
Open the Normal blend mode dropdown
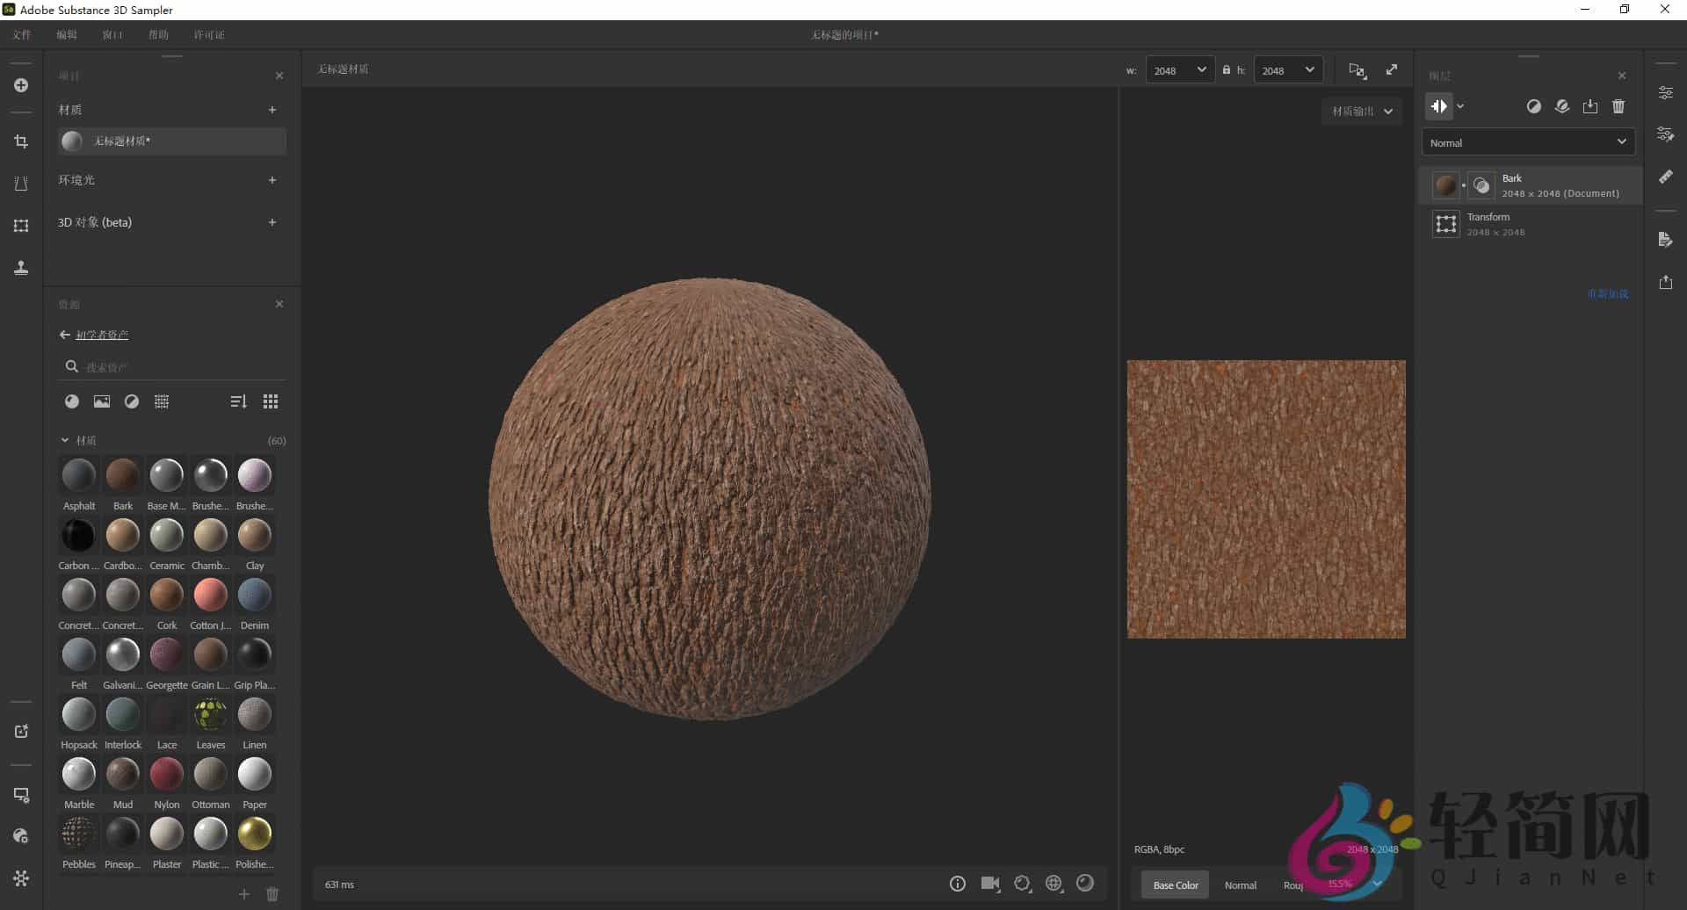[x=1528, y=141]
